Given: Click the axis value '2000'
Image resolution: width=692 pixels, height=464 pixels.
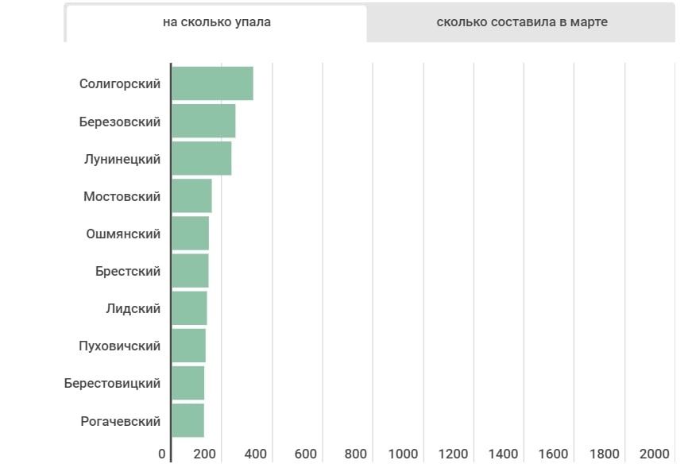Looking at the screenshot, I should click(655, 454).
